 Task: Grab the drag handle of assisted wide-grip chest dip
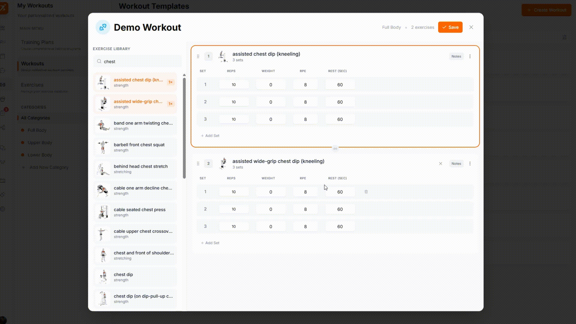(x=198, y=163)
